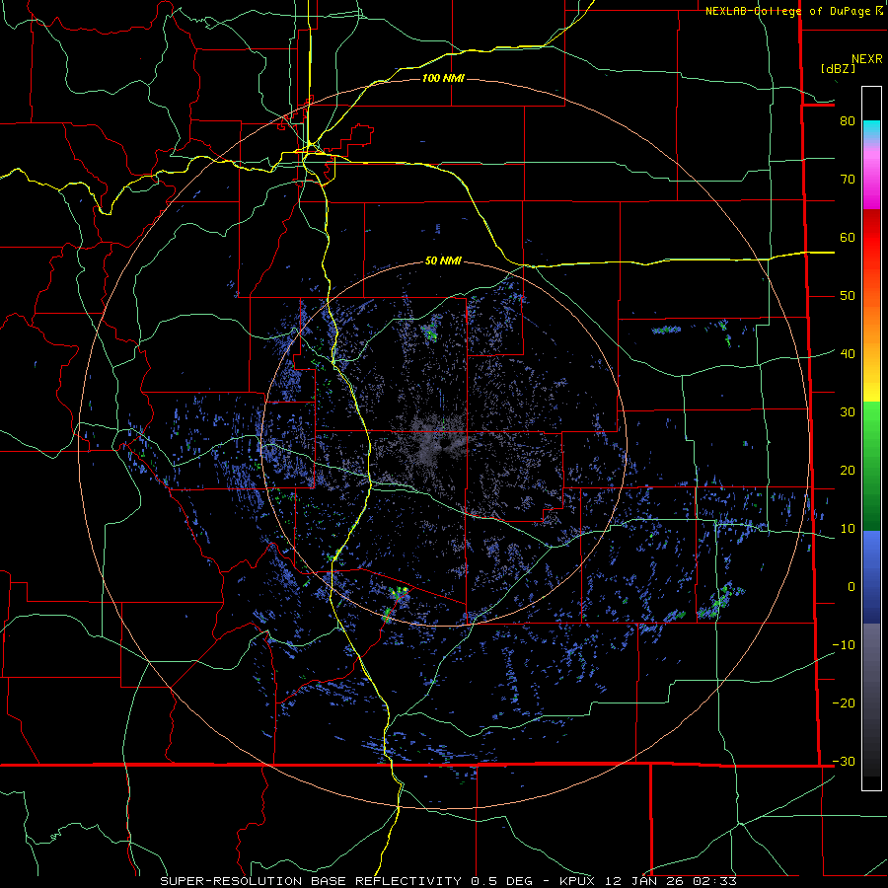Click the 100 NMI range ring label
The width and height of the screenshot is (888, 888).
pyautogui.click(x=443, y=78)
